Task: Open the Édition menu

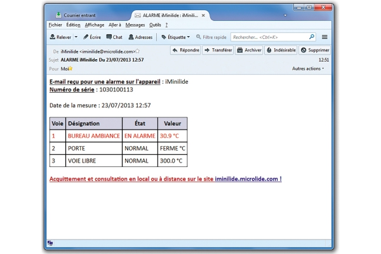Action: [x=73, y=25]
